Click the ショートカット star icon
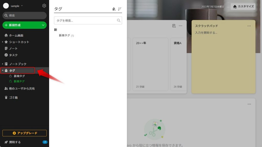 [x=6, y=42]
